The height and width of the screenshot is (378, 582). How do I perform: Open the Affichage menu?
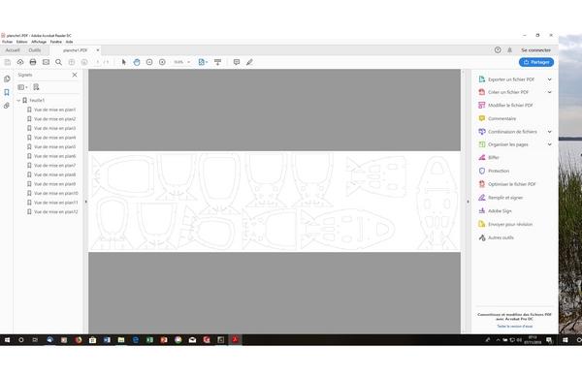39,42
